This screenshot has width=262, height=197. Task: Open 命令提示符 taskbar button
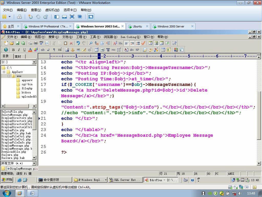[55, 180]
